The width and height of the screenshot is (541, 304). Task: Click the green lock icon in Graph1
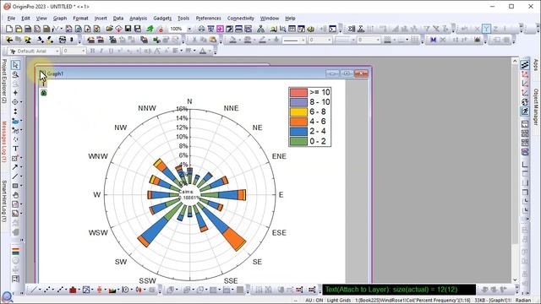click(x=43, y=92)
